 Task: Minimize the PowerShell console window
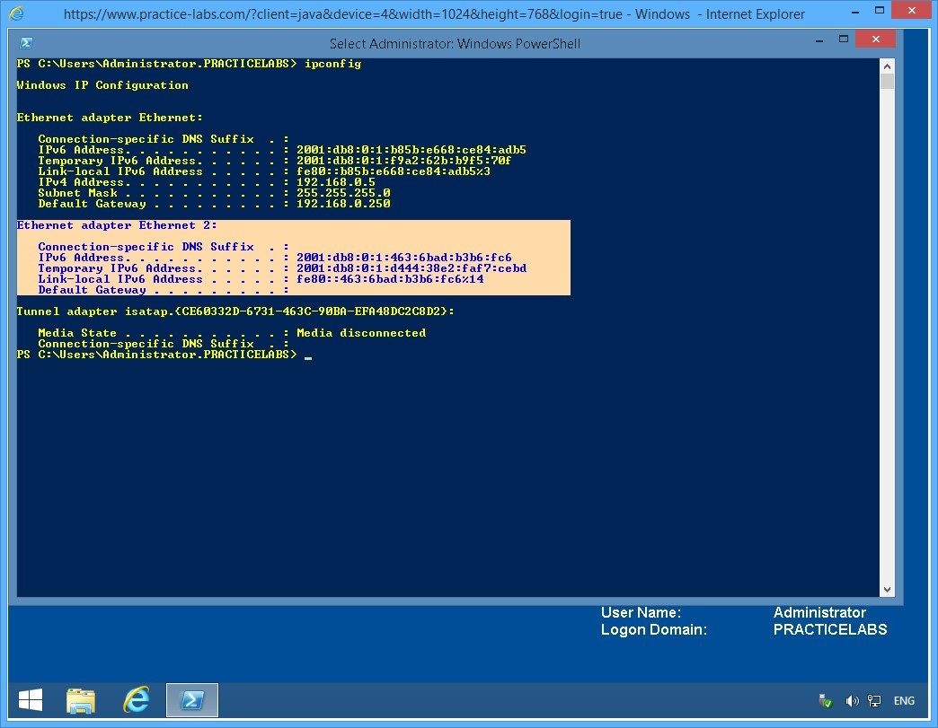tap(818, 39)
